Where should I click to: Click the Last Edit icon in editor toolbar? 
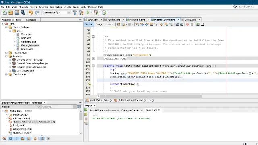tap(118, 25)
